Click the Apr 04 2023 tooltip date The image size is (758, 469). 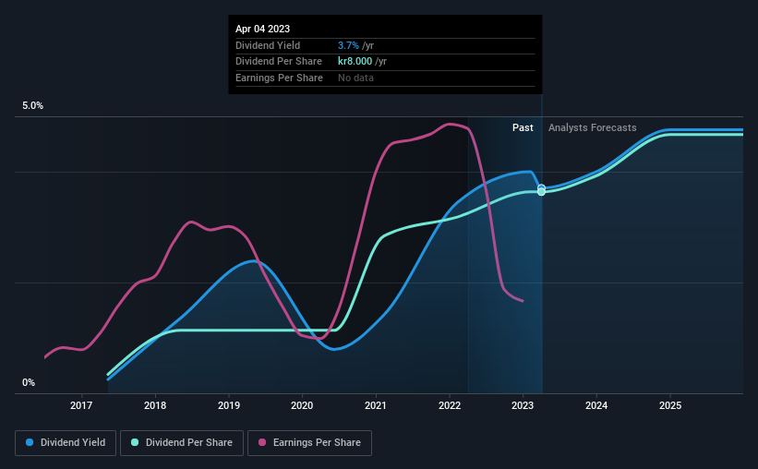click(x=262, y=29)
